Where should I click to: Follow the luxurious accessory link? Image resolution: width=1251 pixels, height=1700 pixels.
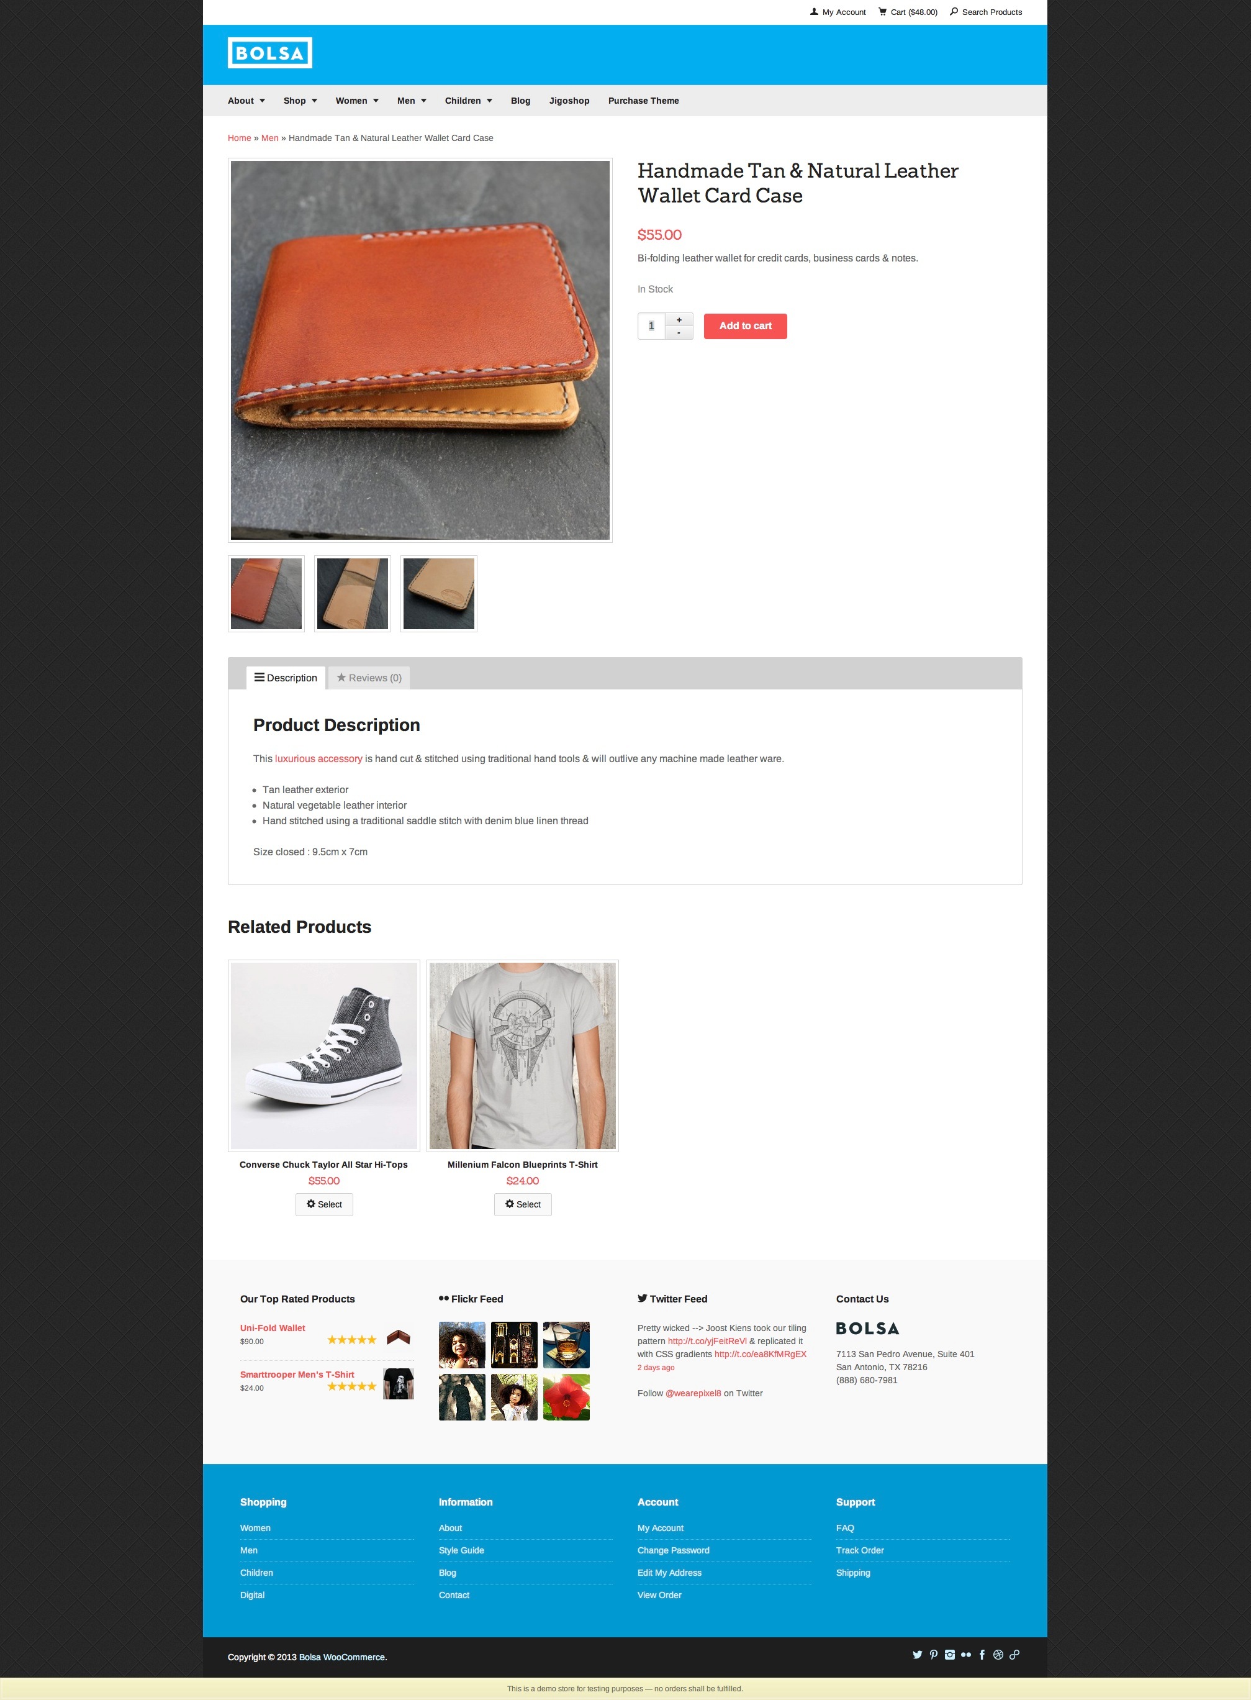coord(318,758)
